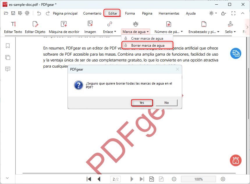This screenshot has width=250, height=184.
Task: Click the blue convert to Word button
Action: [236, 53]
